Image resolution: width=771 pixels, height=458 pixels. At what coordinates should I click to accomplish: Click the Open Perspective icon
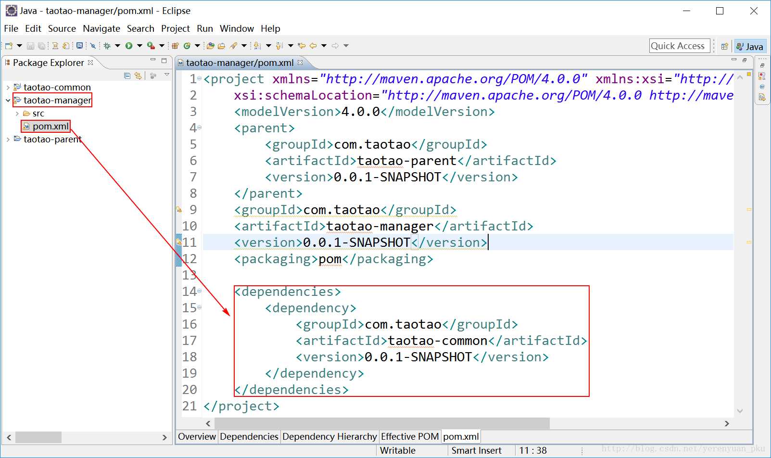click(724, 46)
